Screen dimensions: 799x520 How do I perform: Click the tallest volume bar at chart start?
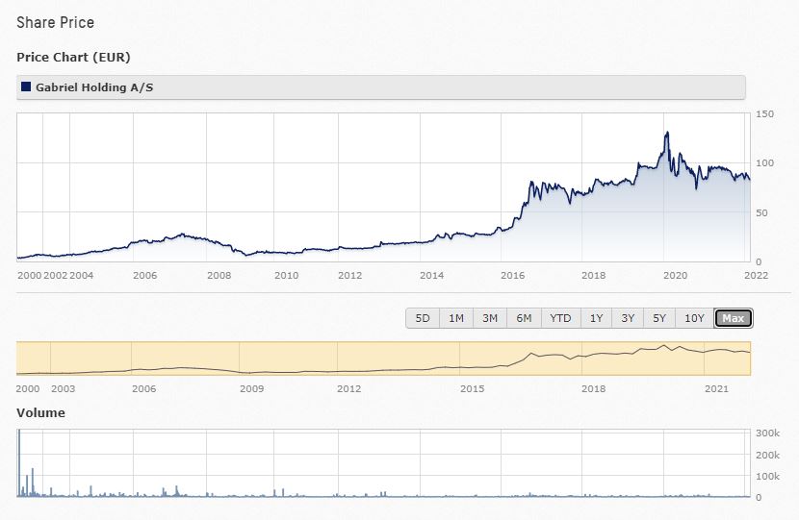click(19, 461)
